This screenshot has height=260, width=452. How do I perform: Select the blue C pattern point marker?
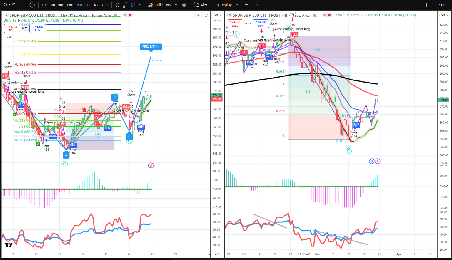coord(129,136)
